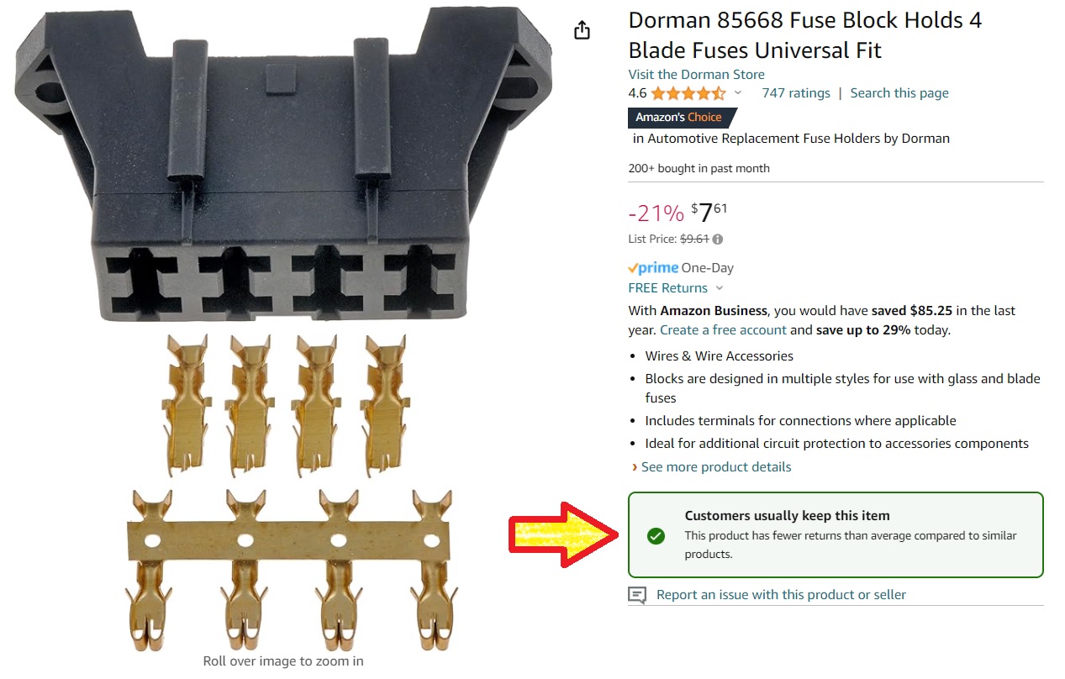Viewport: 1065px width, 679px height.
Task: Click the orange chevron before See more product details
Action: point(634,467)
